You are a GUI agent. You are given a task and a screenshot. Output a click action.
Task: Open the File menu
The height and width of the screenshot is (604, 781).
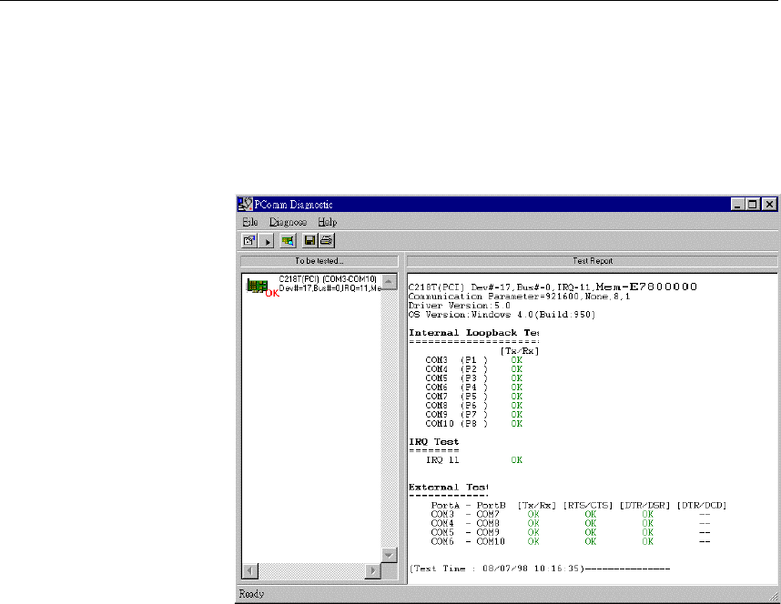pyautogui.click(x=250, y=222)
